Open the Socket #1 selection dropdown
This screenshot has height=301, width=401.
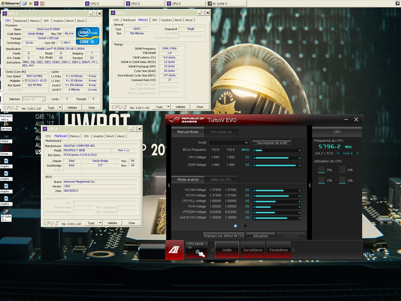click(x=34, y=99)
